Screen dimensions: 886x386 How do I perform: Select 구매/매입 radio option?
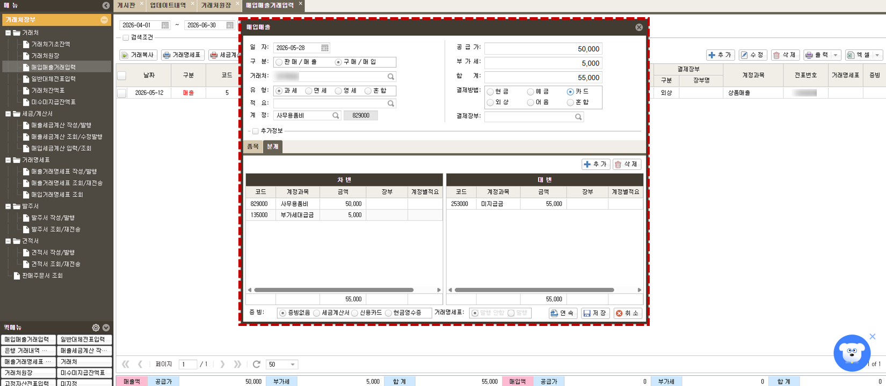pos(338,62)
